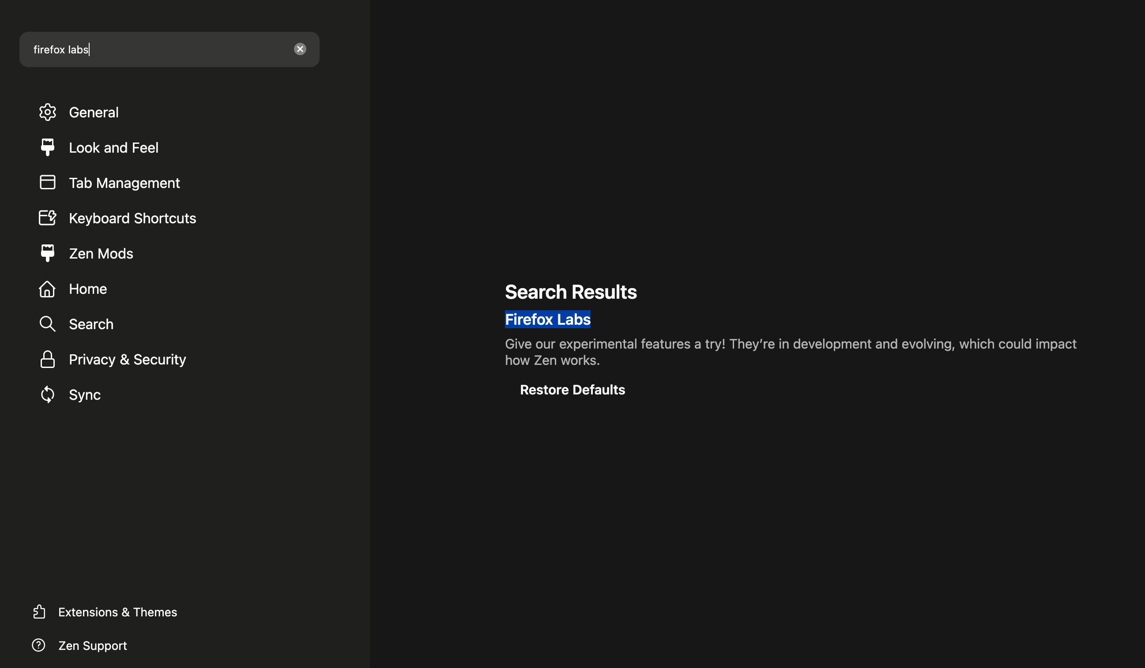Click the Keyboard Shortcuts icon
Viewport: 1145px width, 668px height.
(x=47, y=218)
